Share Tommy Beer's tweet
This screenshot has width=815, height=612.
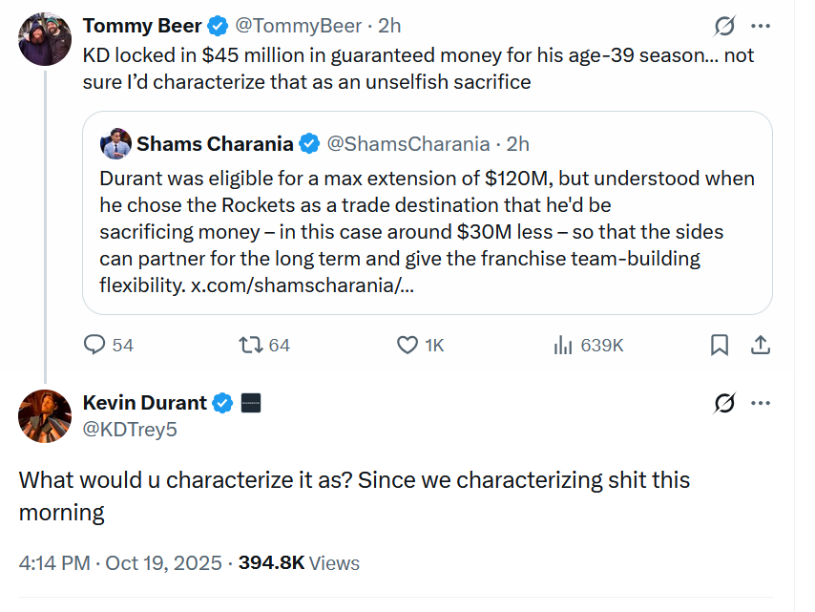tap(761, 345)
